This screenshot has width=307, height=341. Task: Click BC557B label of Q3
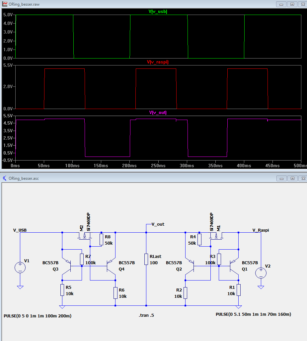50,263
